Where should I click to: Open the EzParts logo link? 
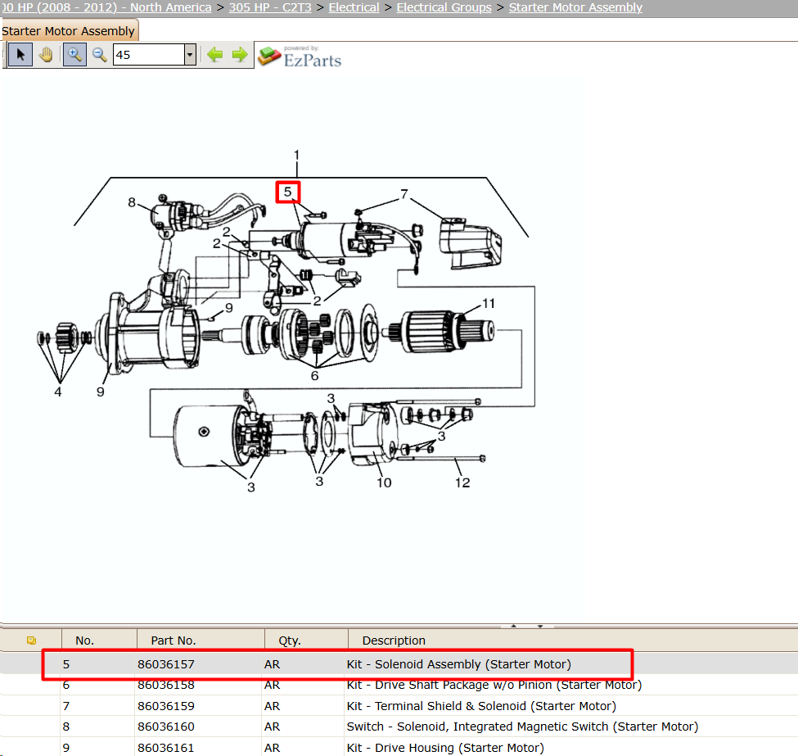point(300,56)
